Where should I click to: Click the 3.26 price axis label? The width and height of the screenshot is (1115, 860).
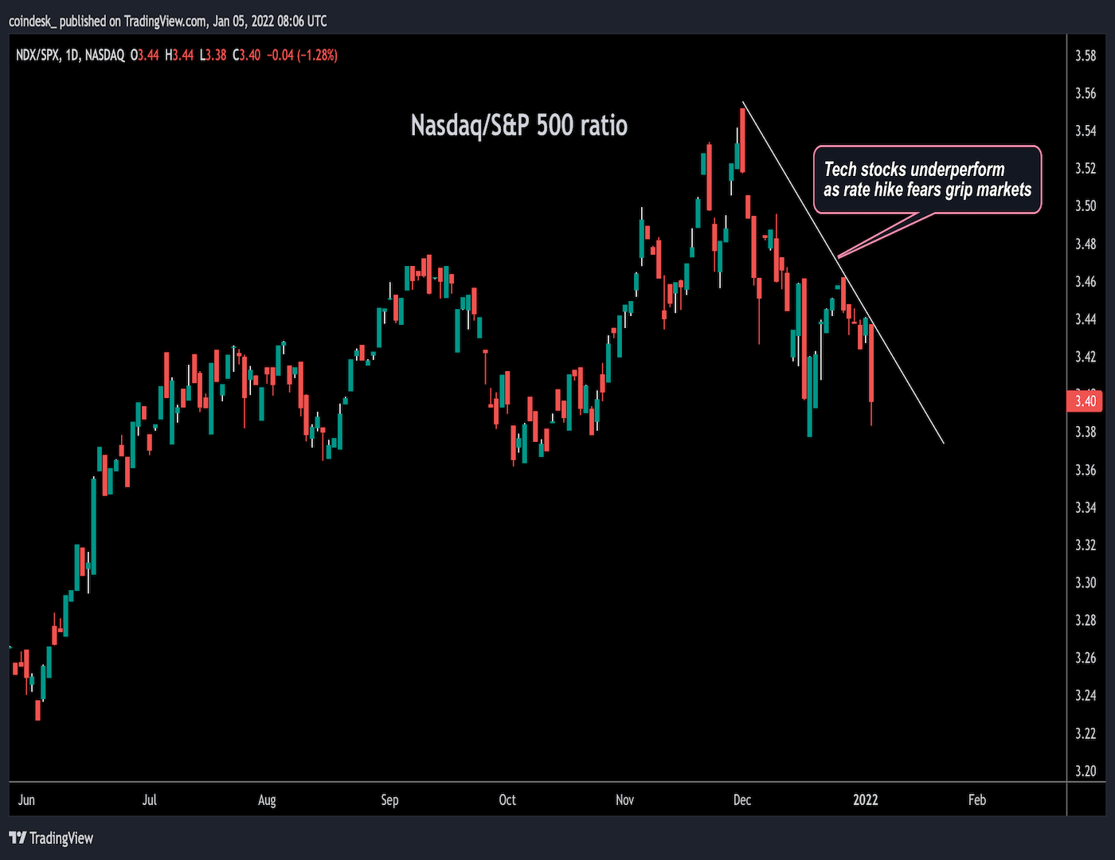click(x=1086, y=658)
